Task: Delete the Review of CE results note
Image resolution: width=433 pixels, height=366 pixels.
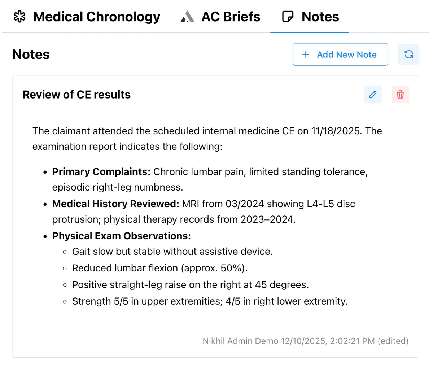Action: pos(400,94)
